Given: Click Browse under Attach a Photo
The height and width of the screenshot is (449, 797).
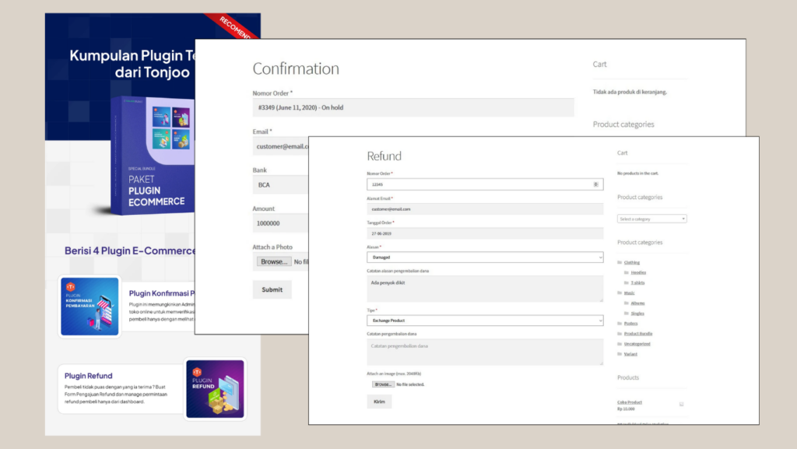Looking at the screenshot, I should pos(274,261).
